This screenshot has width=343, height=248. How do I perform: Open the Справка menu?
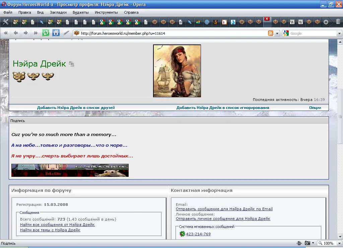click(131, 12)
